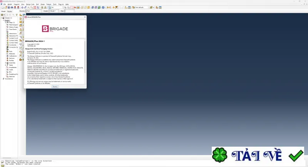The width and height of the screenshot is (308, 167).
Task: Switch to the Model tab
Action: click(3, 12)
